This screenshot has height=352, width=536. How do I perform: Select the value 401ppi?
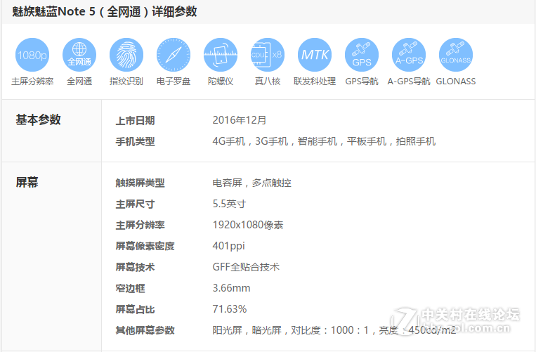[x=229, y=246]
